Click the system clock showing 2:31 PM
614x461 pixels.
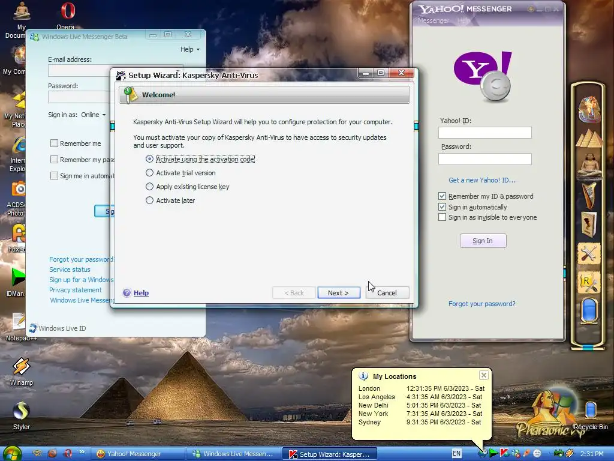coord(592,454)
